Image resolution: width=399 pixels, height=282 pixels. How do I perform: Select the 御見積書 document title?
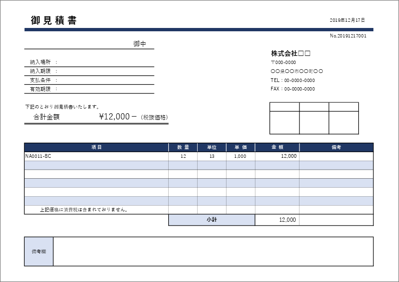click(x=54, y=20)
